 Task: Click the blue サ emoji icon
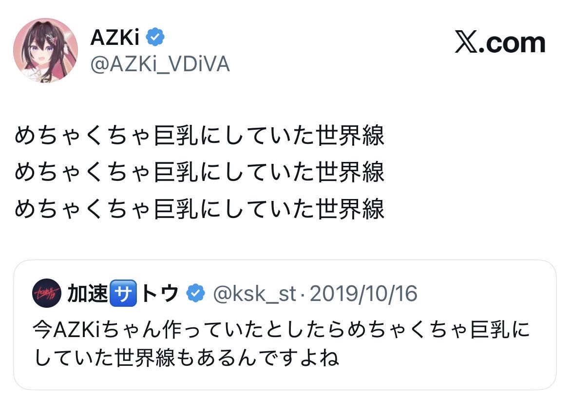[124, 294]
